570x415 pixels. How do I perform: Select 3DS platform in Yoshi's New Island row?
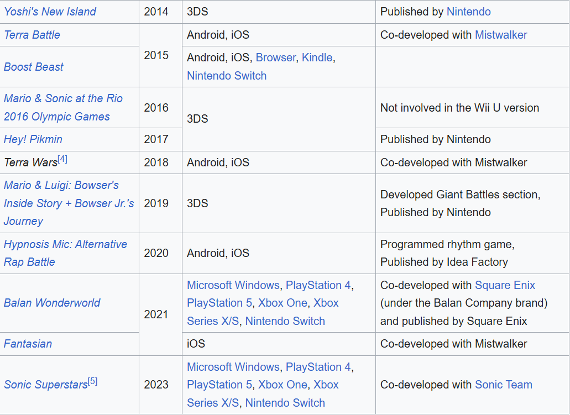(x=197, y=12)
